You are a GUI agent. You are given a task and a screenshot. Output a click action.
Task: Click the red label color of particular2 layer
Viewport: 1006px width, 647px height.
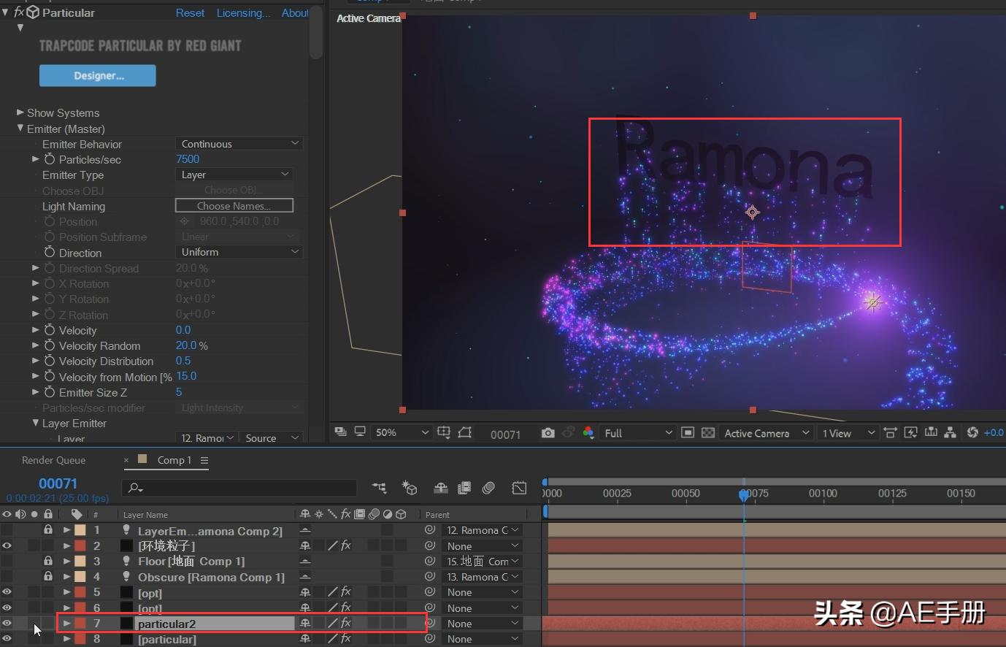[80, 624]
